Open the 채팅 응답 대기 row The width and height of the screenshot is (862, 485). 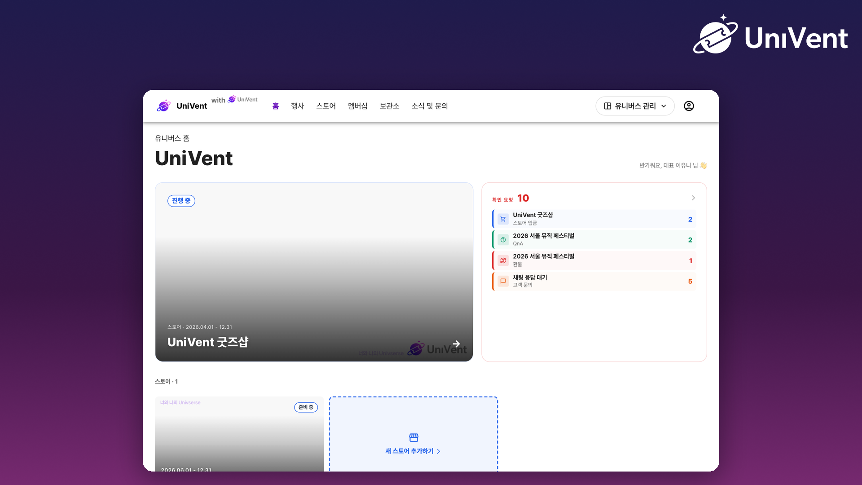[594, 281]
